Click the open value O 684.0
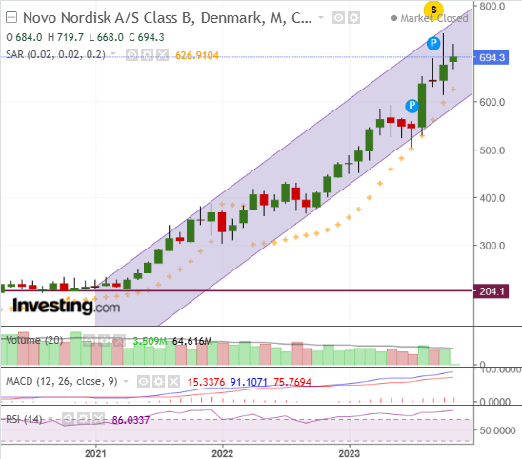The width and height of the screenshot is (522, 459). click(24, 37)
